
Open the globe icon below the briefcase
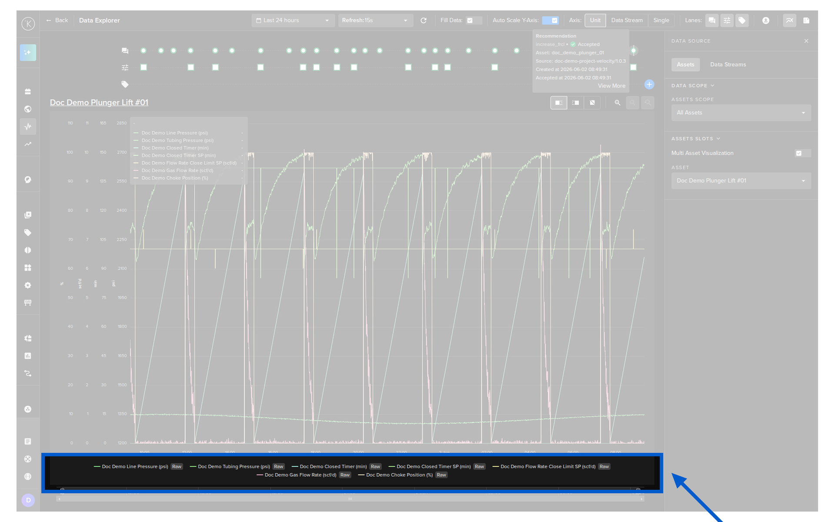tap(28, 109)
